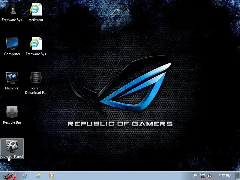The height and width of the screenshot is (180, 240).
Task: Click the Show desktop strip at the taskbar end
Action: (238, 176)
